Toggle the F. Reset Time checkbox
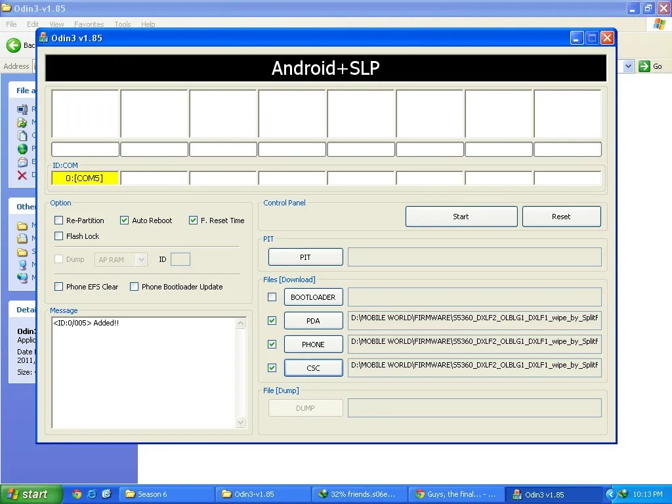672x504 pixels. (x=194, y=220)
